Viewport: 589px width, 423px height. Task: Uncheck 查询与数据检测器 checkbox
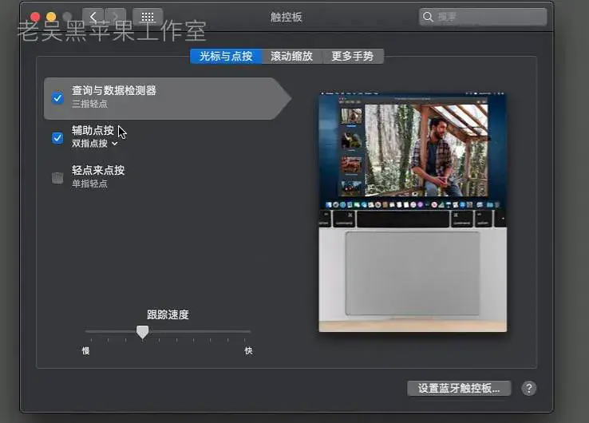[x=57, y=98]
